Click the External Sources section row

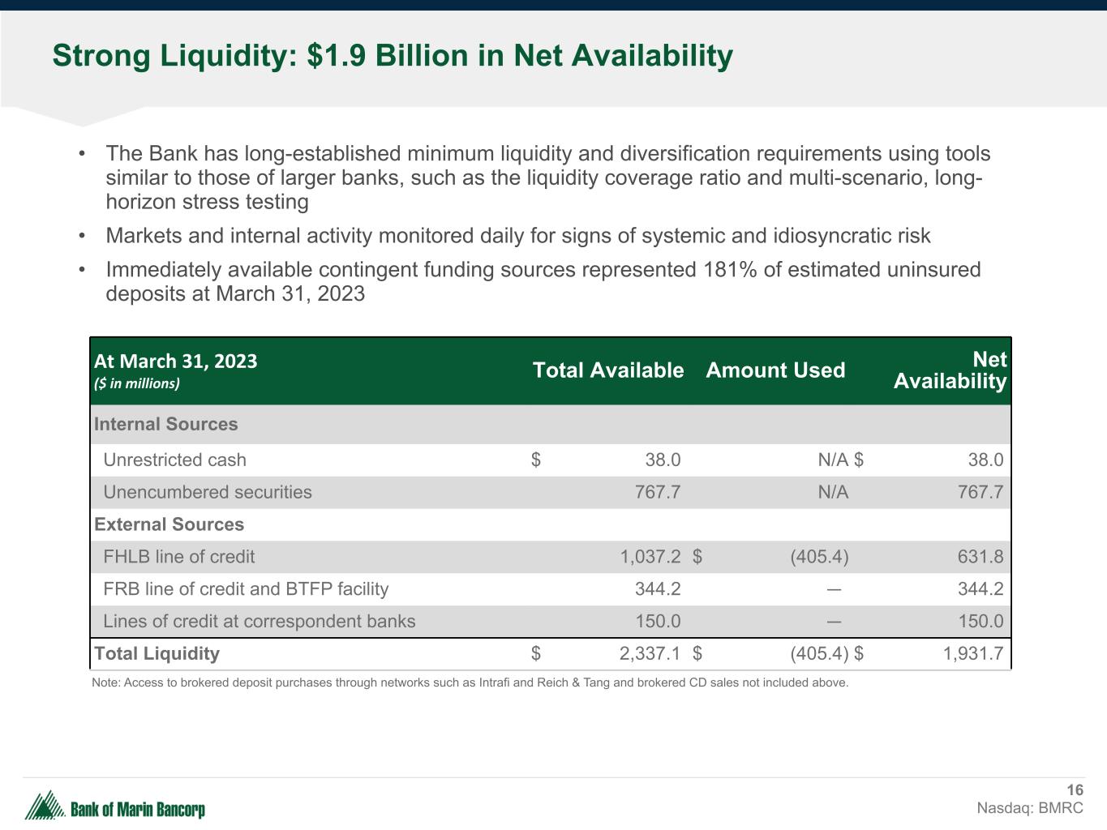tap(169, 524)
